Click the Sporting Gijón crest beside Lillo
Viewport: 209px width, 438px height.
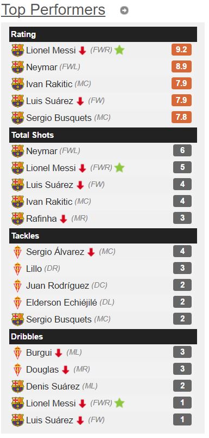pyautogui.click(x=17, y=269)
